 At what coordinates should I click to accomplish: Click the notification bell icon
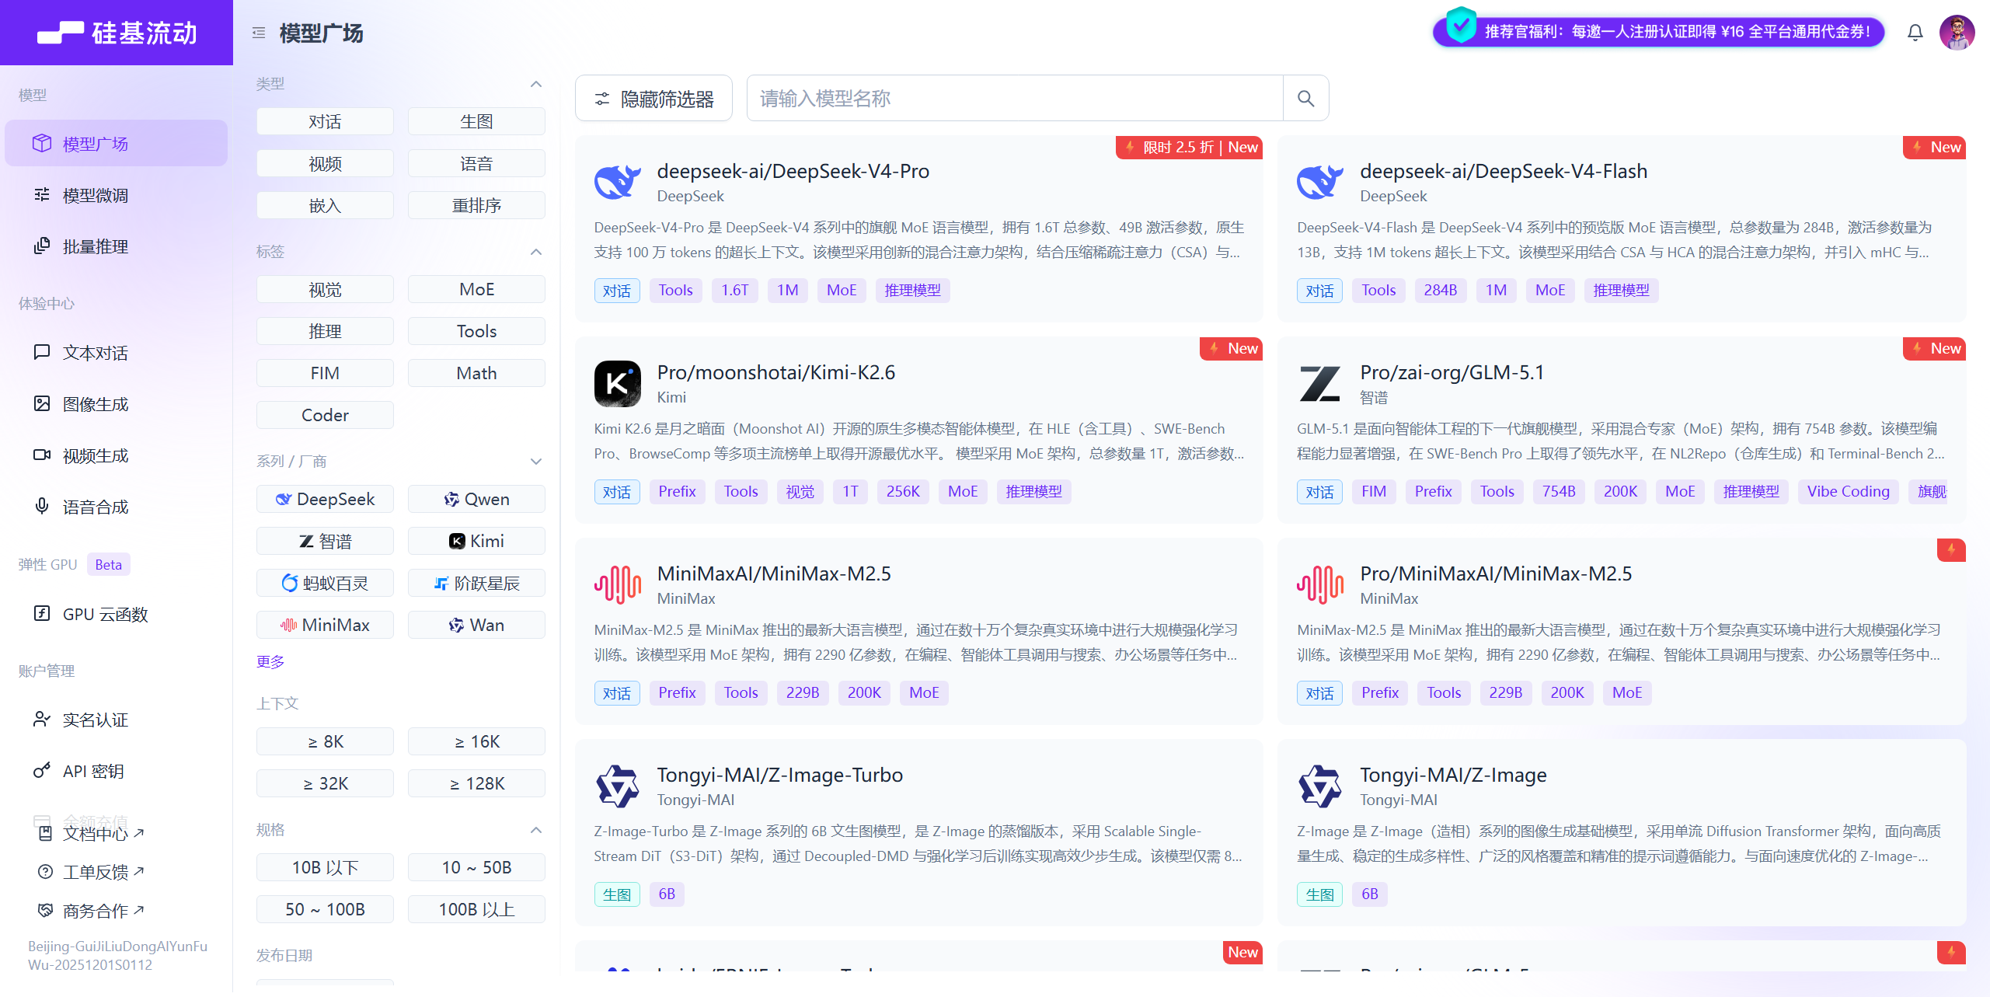point(1915,33)
